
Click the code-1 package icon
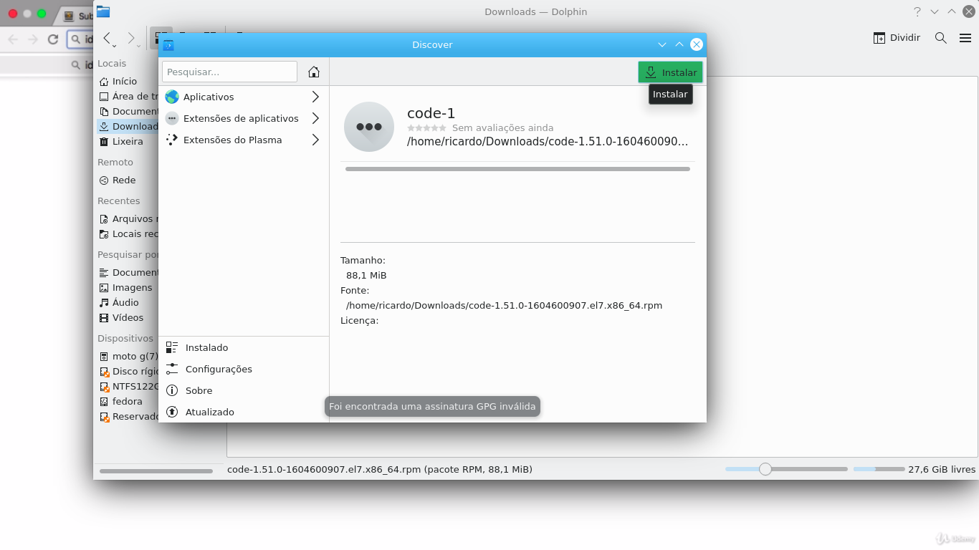coord(369,127)
